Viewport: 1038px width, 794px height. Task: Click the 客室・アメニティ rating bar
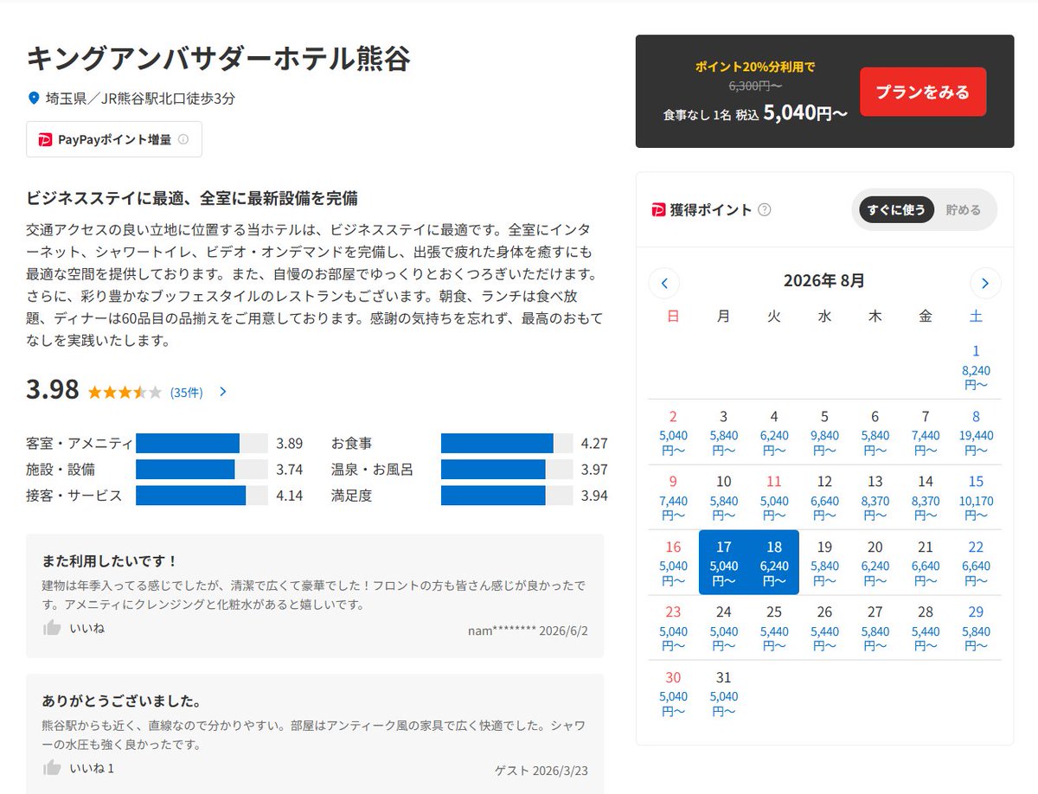point(202,444)
